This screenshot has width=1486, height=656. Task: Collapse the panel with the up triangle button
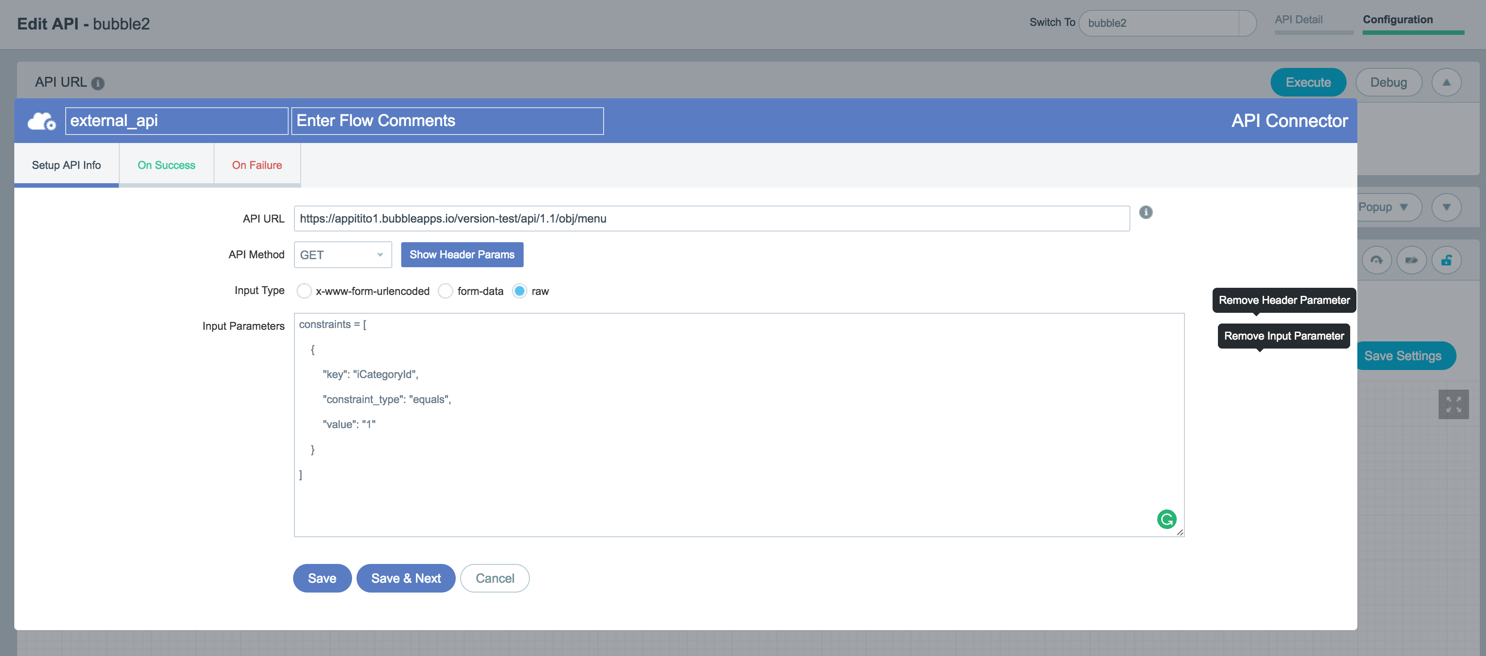click(x=1446, y=83)
